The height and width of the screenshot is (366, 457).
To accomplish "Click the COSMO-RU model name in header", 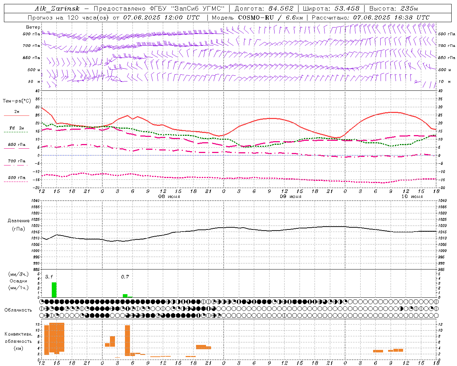I will (256, 18).
